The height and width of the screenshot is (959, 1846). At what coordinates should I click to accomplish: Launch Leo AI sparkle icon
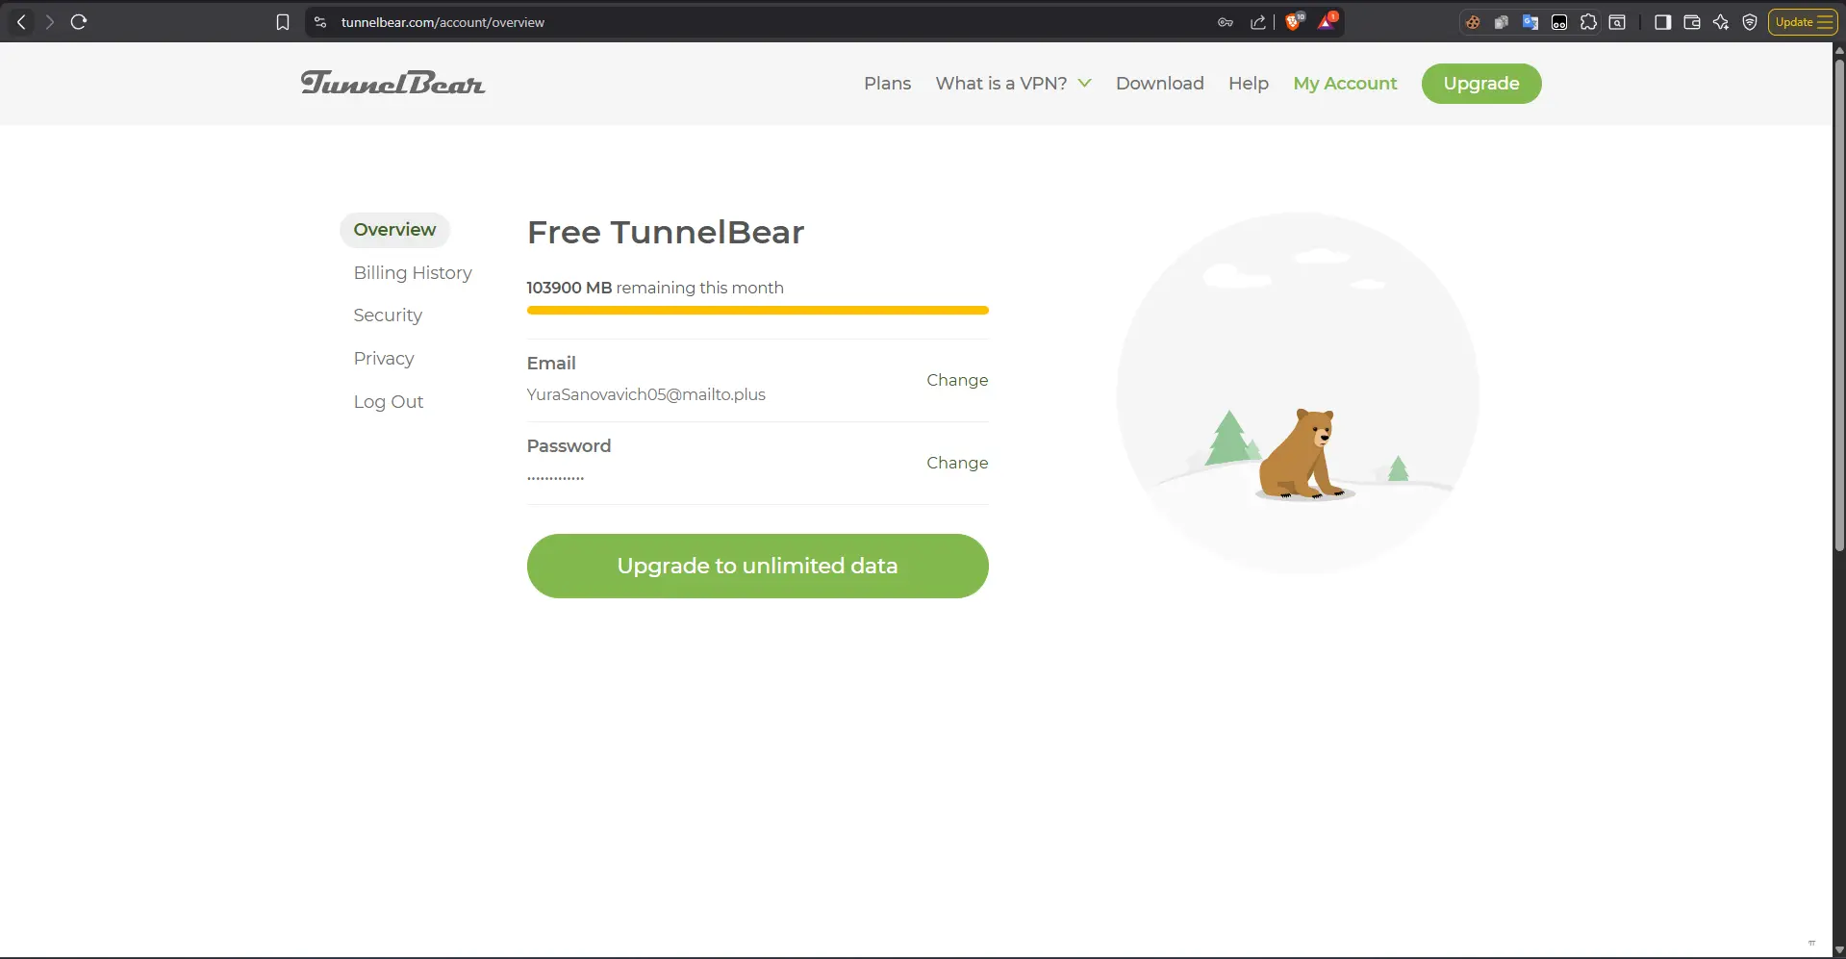click(x=1721, y=22)
